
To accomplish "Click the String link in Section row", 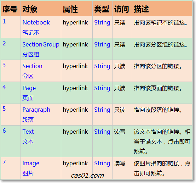I will click(x=102, y=66).
